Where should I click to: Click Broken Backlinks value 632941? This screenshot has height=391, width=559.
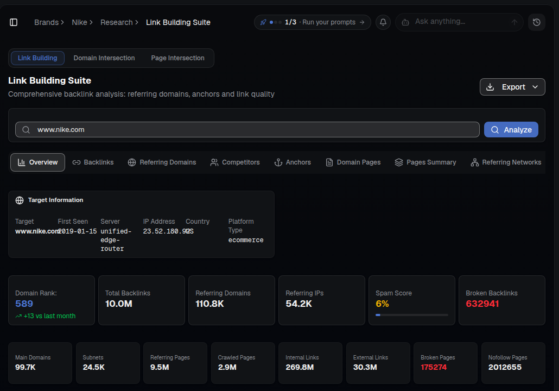[x=482, y=304]
